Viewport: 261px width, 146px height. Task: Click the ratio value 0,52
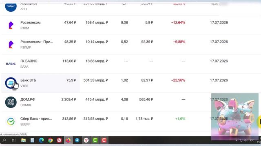tap(124, 42)
